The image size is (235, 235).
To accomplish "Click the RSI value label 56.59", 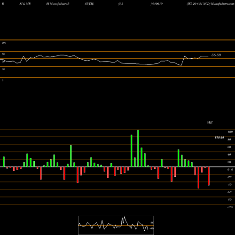I will point(216,55).
